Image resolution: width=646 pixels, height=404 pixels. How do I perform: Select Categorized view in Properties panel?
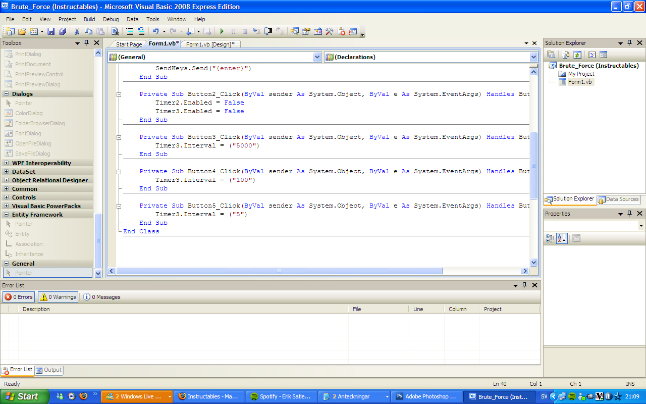(x=550, y=238)
